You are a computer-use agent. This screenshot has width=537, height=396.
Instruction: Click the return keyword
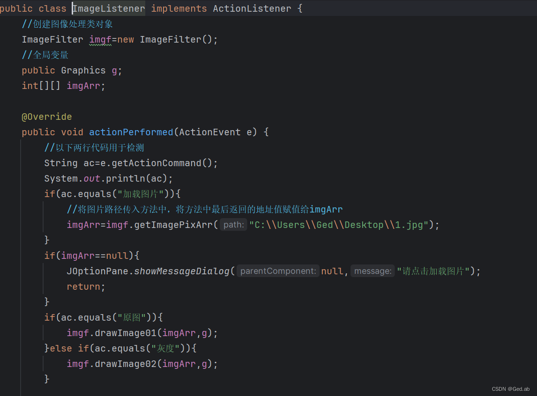tap(83, 286)
